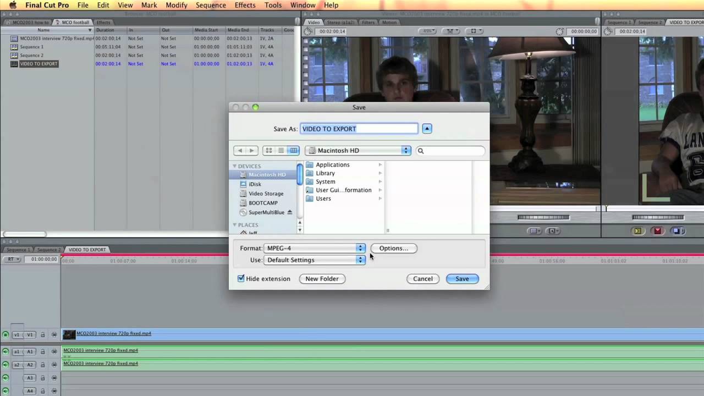
Task: Open the Apple menu
Action: click(x=12, y=5)
